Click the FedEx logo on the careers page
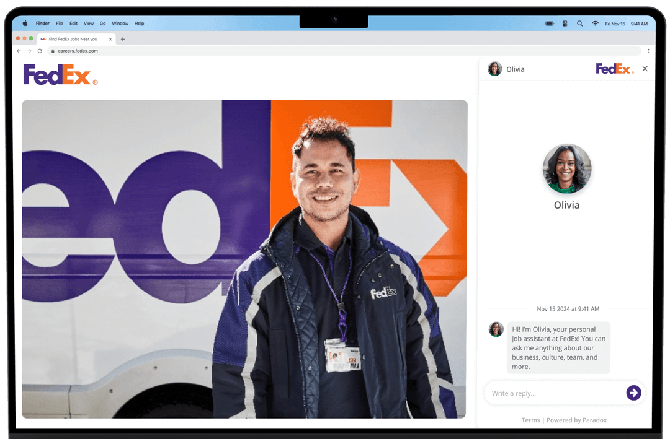This screenshot has height=439, width=670. pyautogui.click(x=59, y=74)
